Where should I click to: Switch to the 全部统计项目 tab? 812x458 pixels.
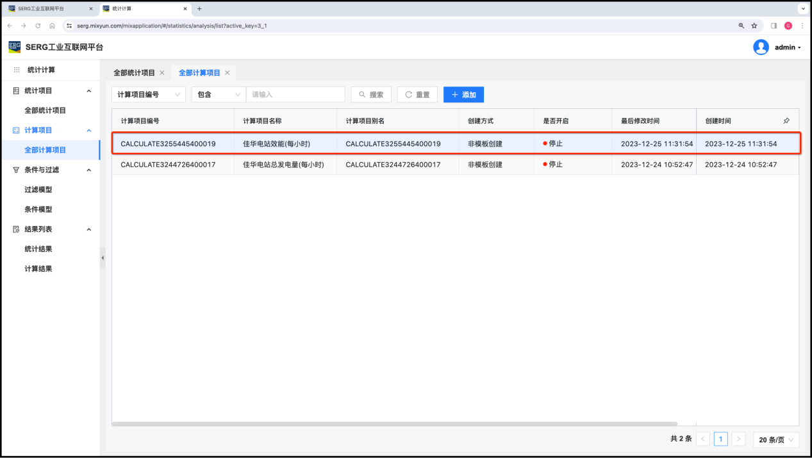click(x=134, y=73)
